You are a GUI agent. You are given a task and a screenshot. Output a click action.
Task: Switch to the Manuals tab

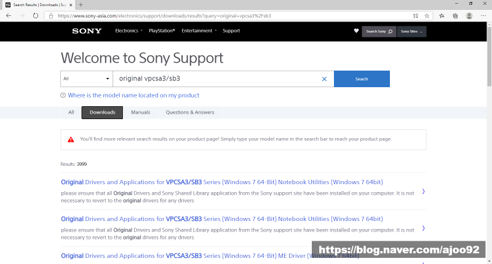pyautogui.click(x=141, y=112)
